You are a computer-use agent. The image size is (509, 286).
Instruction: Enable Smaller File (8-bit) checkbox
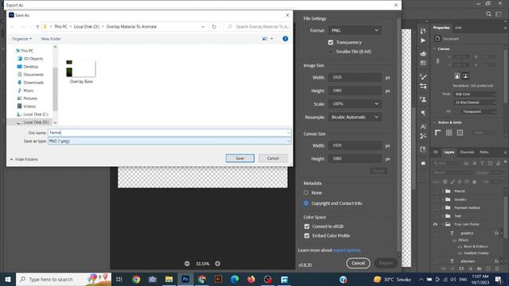[331, 52]
